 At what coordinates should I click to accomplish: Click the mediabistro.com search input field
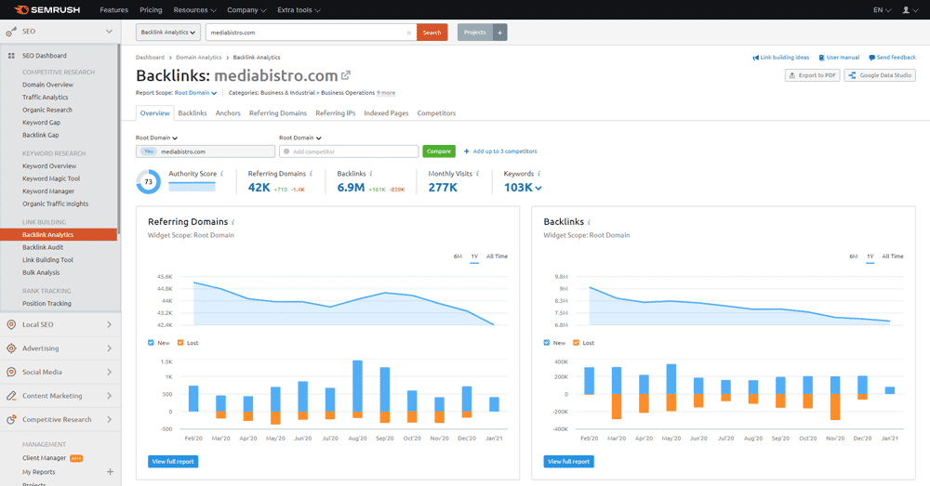pos(311,33)
